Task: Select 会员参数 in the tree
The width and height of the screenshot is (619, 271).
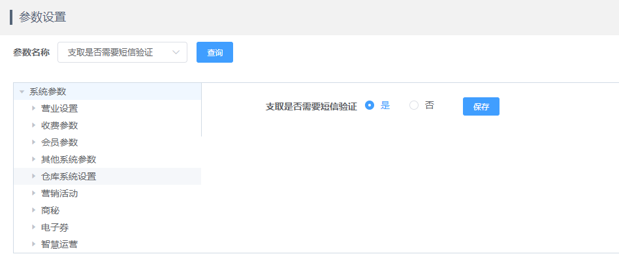Action: pos(59,142)
